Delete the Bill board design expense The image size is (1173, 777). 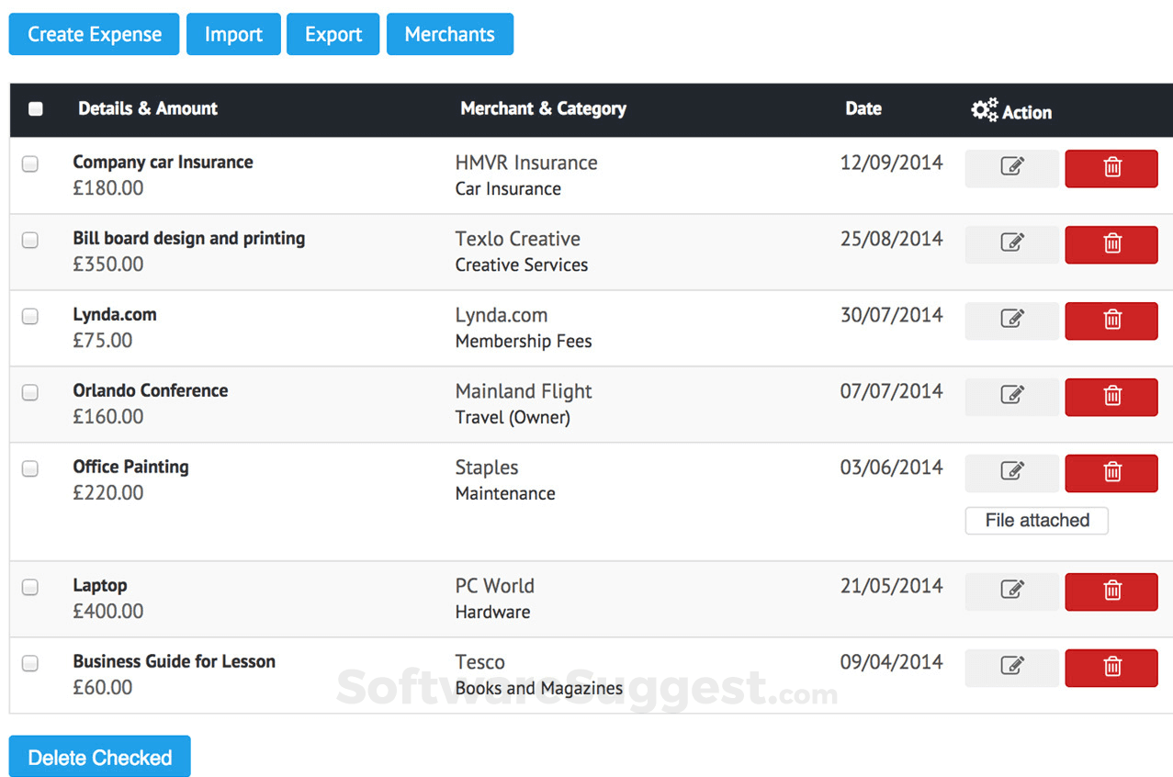(x=1111, y=244)
